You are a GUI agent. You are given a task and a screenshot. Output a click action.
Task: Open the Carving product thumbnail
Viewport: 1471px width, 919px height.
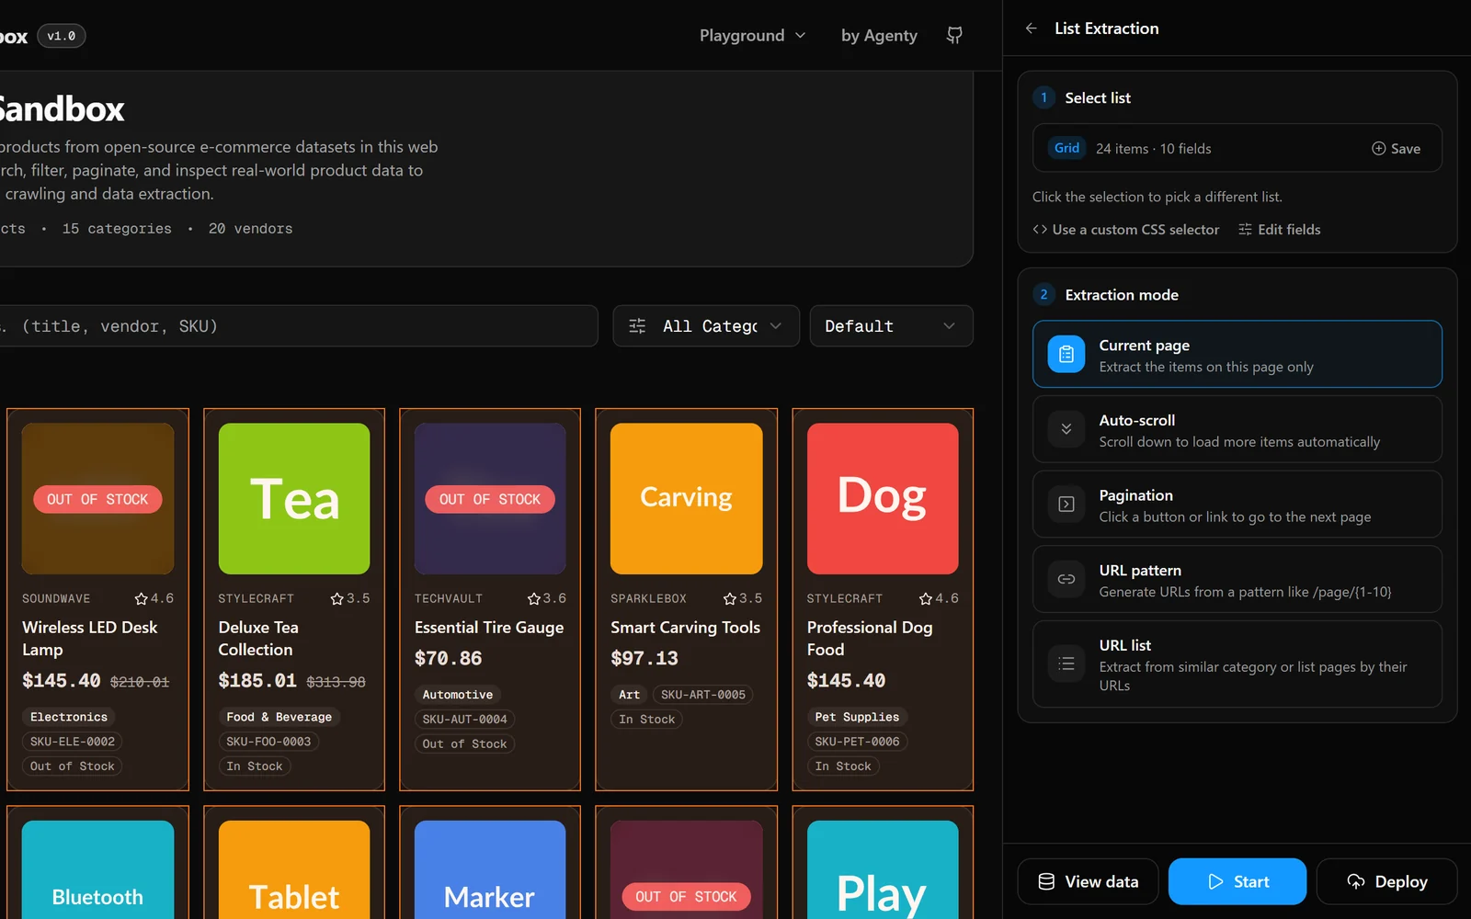(x=687, y=499)
